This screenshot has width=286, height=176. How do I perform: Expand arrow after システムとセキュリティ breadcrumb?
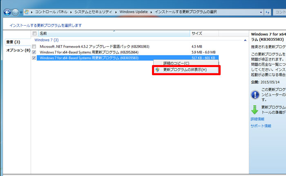[x=116, y=12]
